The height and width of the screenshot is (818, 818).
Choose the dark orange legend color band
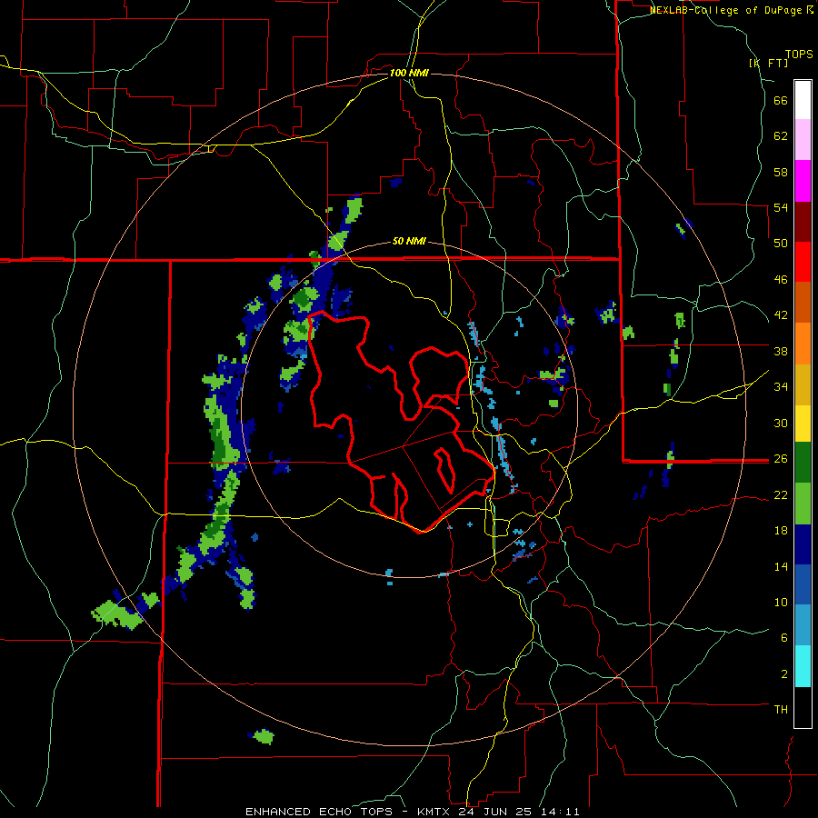[x=803, y=303]
